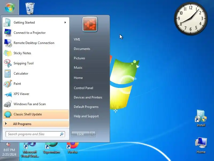The height and width of the screenshot is (161, 214).
Task: Click the search magnifier icon
Action: 62,134
